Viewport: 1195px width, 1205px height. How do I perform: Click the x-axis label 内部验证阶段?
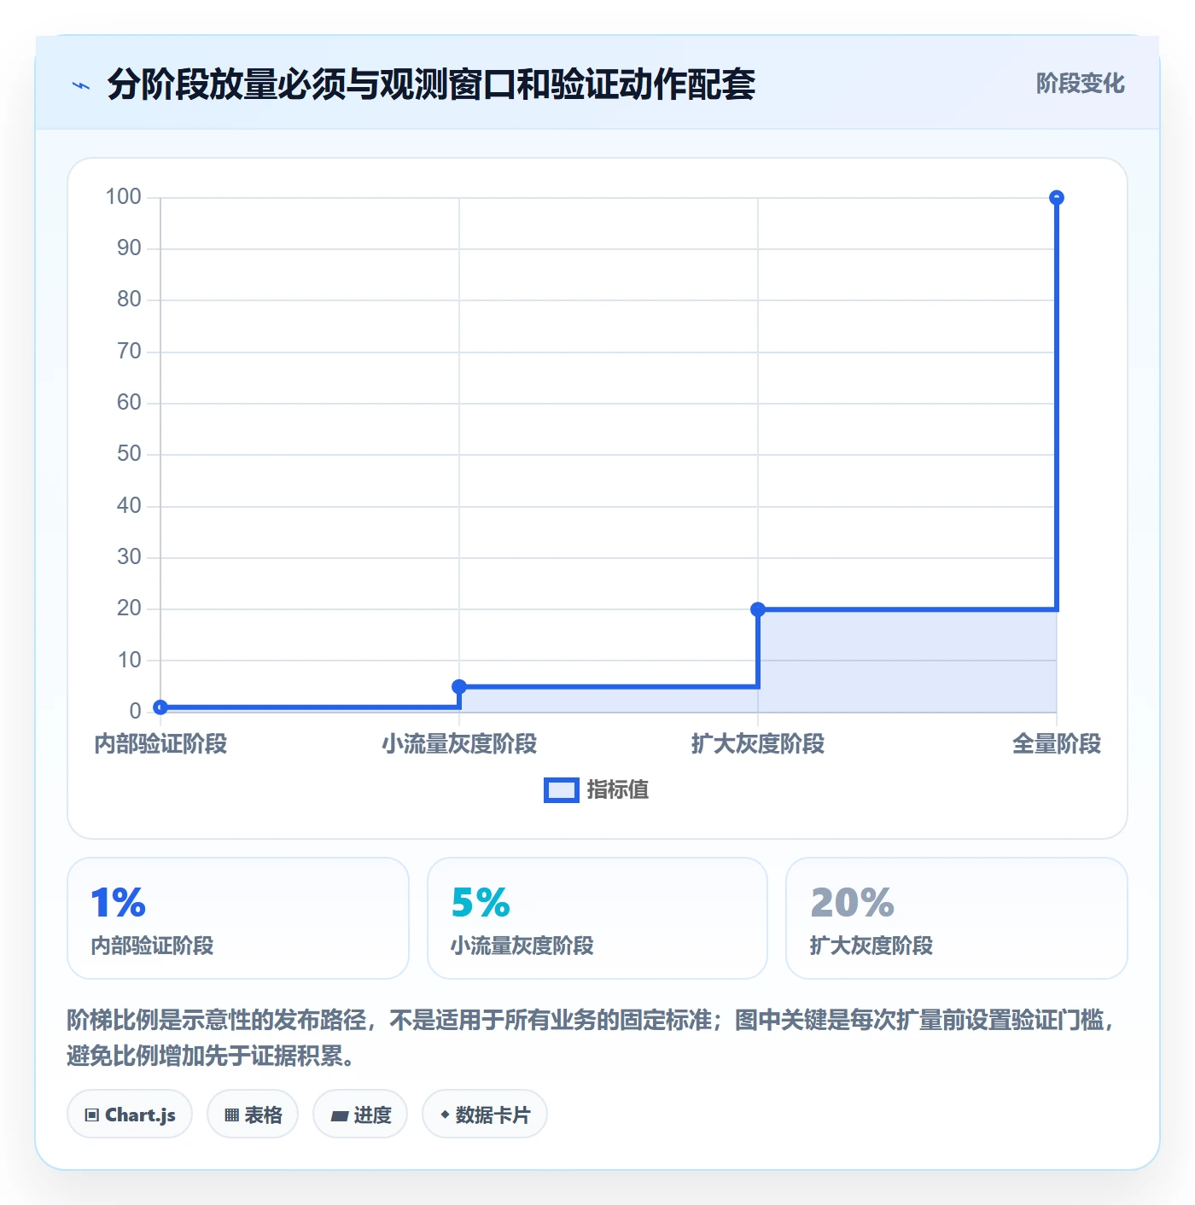[160, 744]
